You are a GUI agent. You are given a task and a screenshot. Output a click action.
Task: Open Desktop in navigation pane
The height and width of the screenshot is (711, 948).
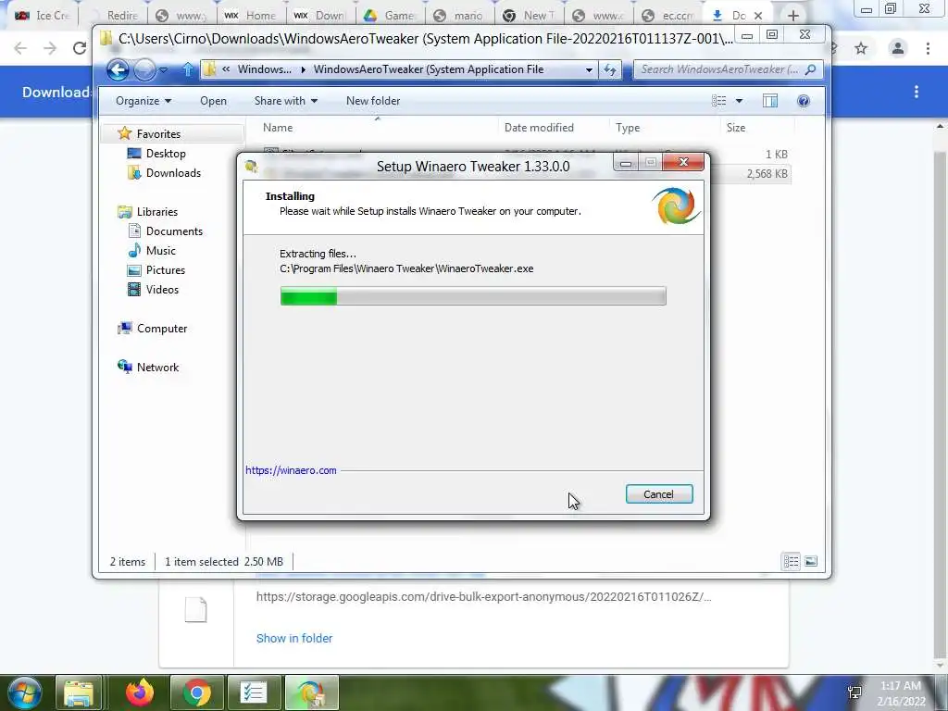pos(166,154)
